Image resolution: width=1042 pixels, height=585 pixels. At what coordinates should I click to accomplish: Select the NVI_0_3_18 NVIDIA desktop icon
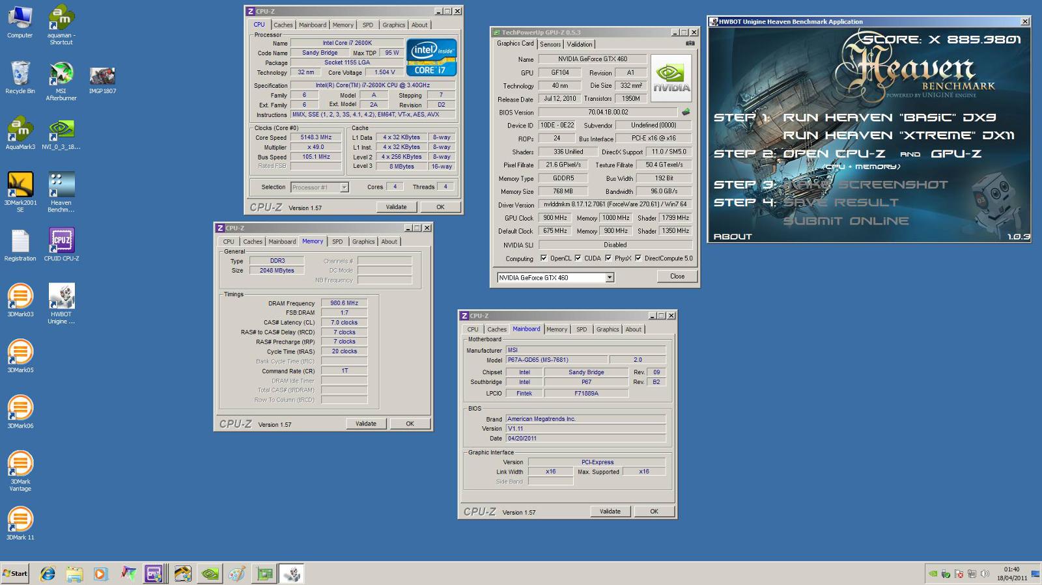(x=61, y=133)
